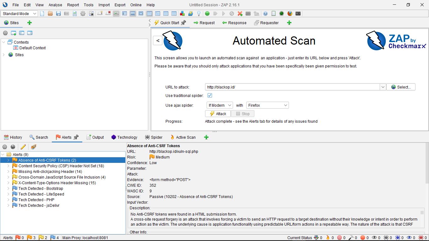Add a new tab after Active Scan
The width and height of the screenshot is (429, 241).
click(206, 137)
